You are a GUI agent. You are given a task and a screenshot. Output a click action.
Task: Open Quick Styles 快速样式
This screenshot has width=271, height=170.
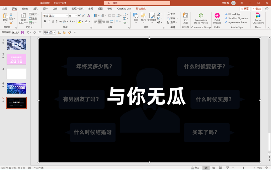[x=152, y=16]
